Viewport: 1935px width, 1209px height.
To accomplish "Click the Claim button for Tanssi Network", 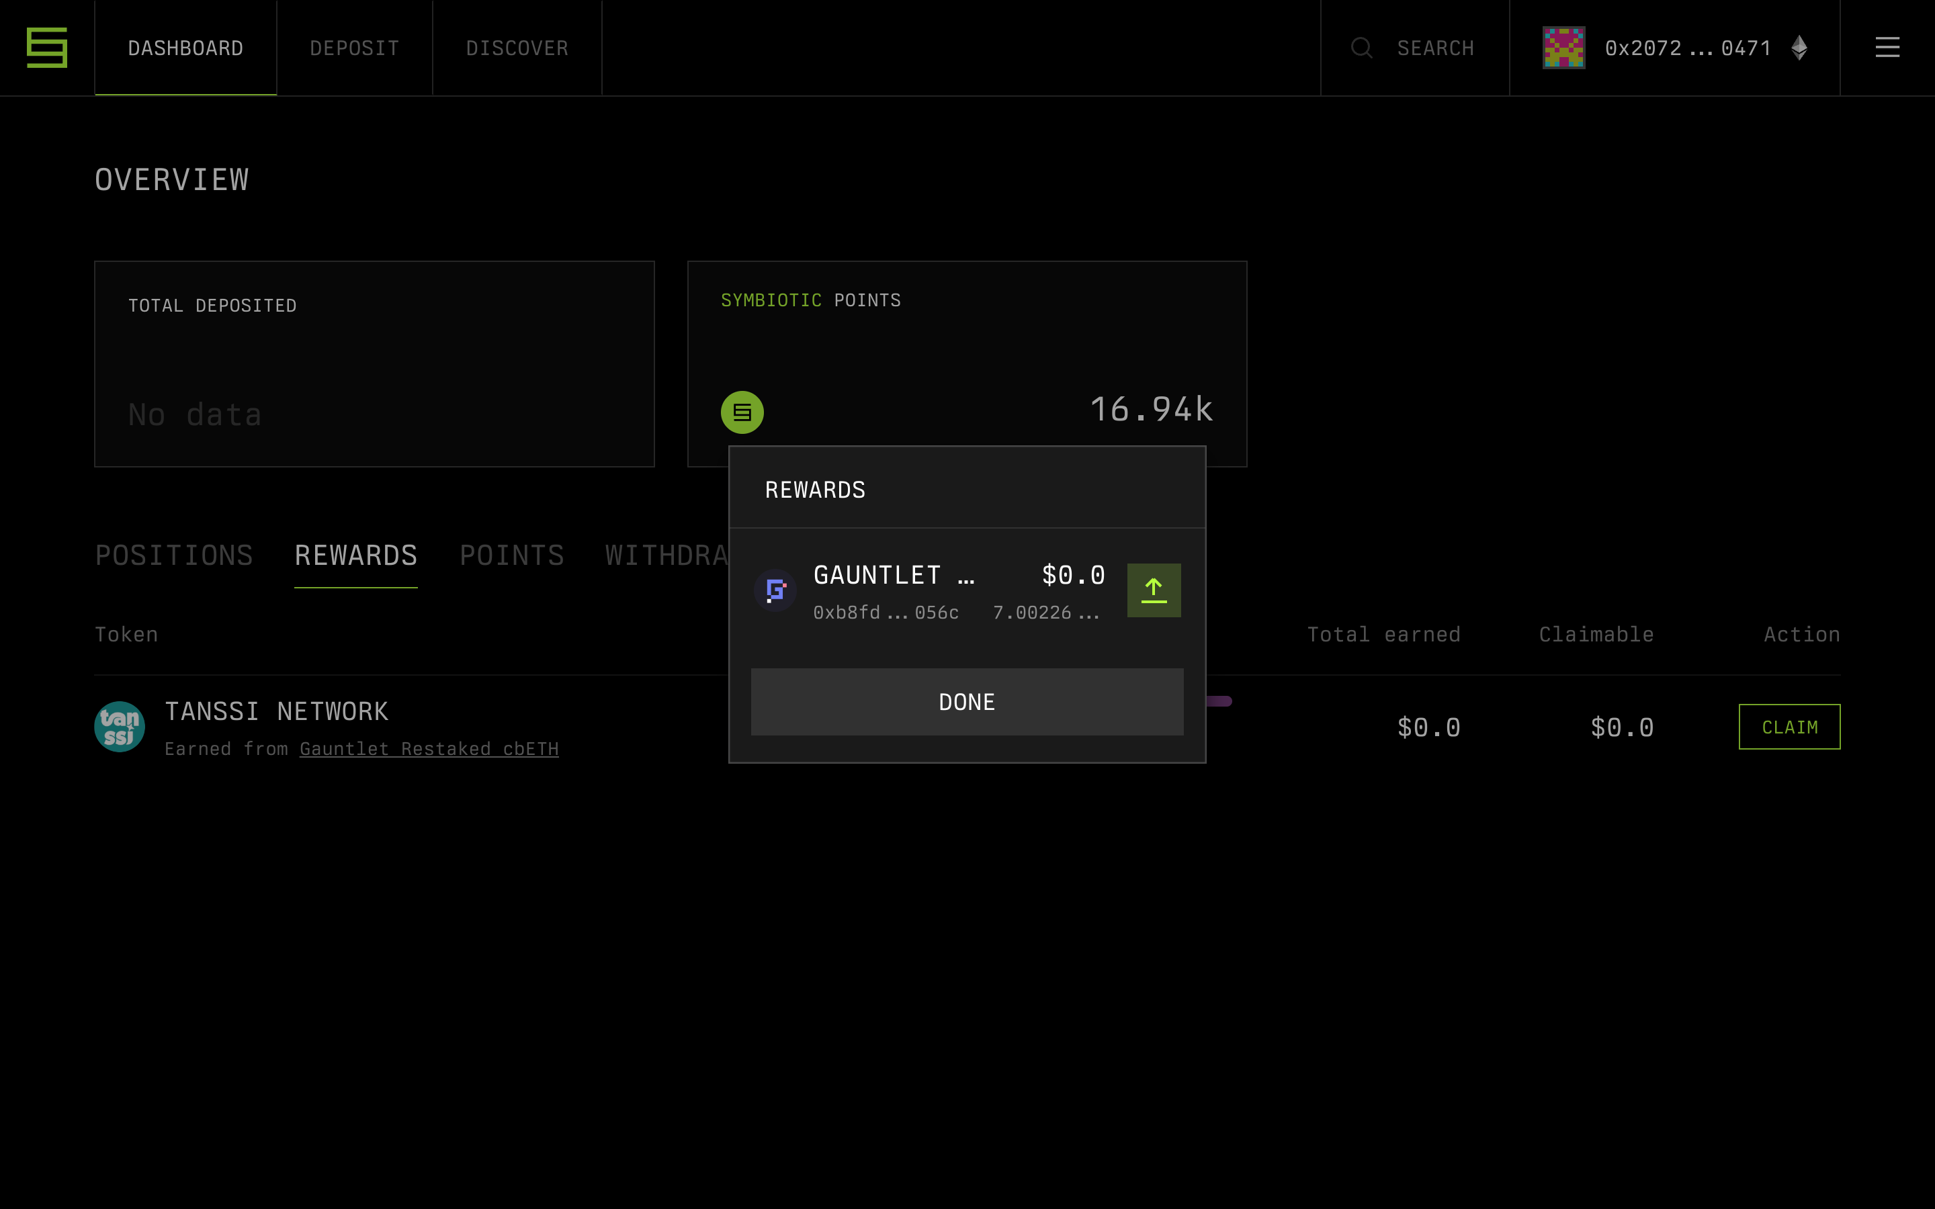I will pyautogui.click(x=1789, y=727).
